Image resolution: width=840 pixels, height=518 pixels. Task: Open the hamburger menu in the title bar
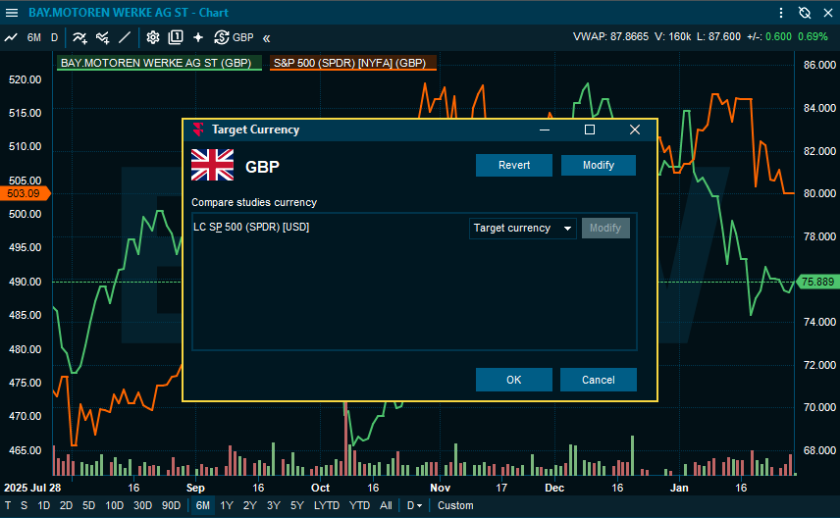[12, 12]
